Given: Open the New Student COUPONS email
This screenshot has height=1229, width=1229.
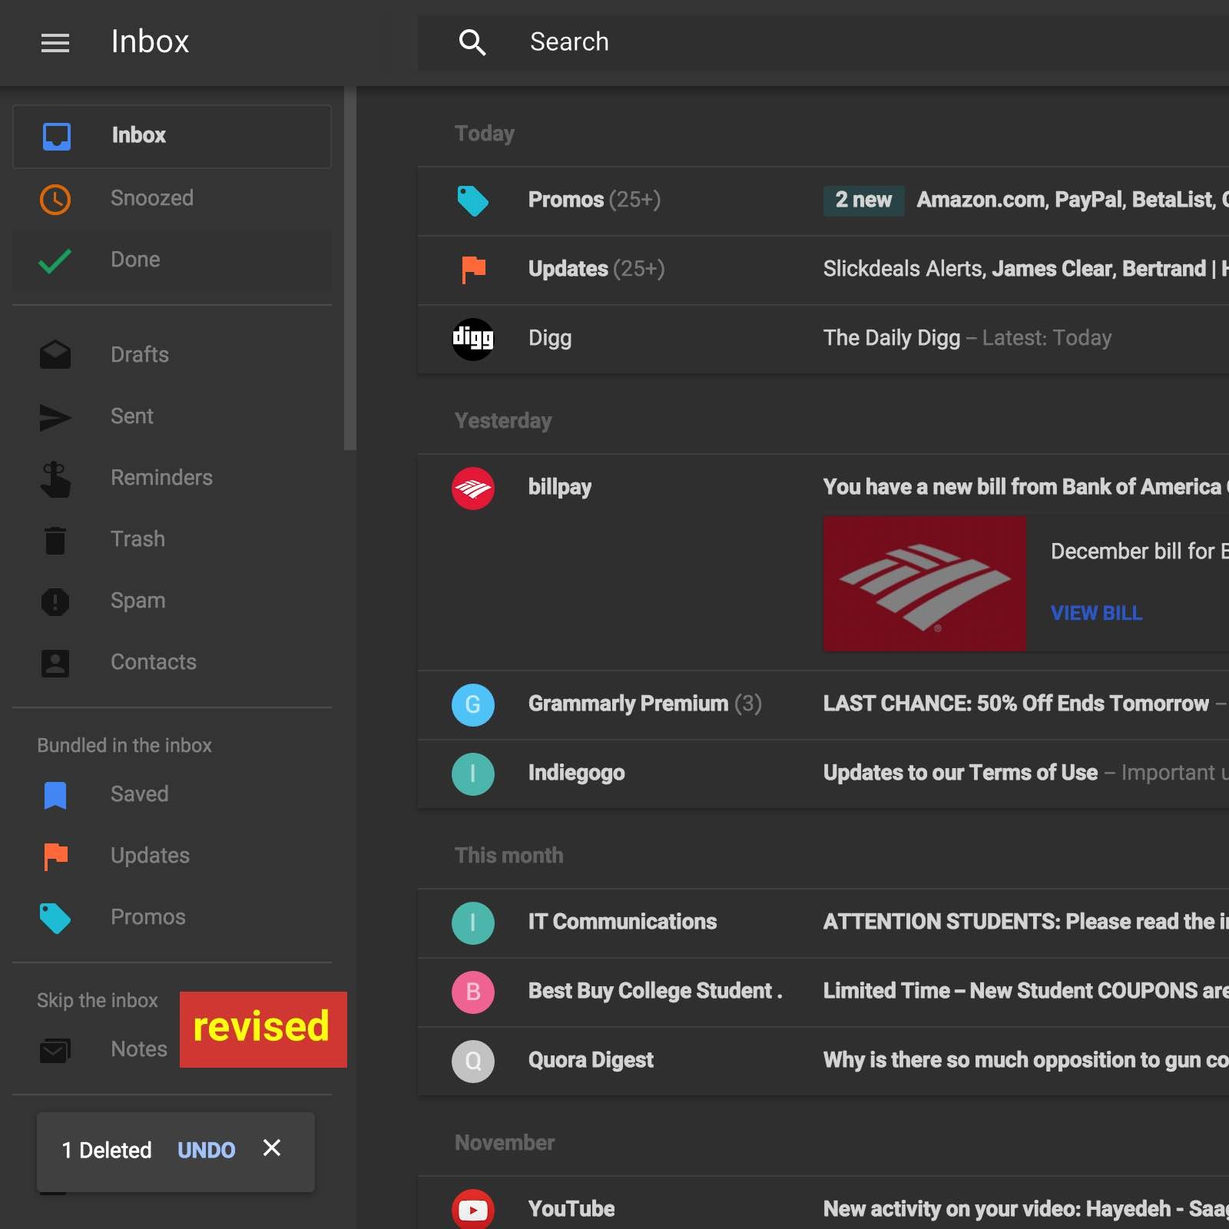Looking at the screenshot, I should coord(823,992).
